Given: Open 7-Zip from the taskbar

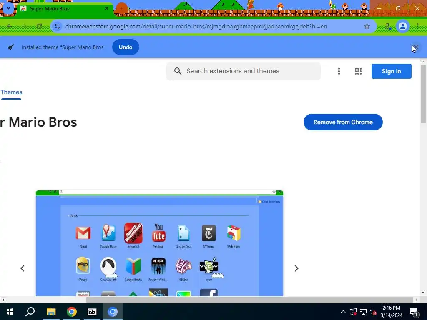Looking at the screenshot, I should pyautogui.click(x=92, y=312).
